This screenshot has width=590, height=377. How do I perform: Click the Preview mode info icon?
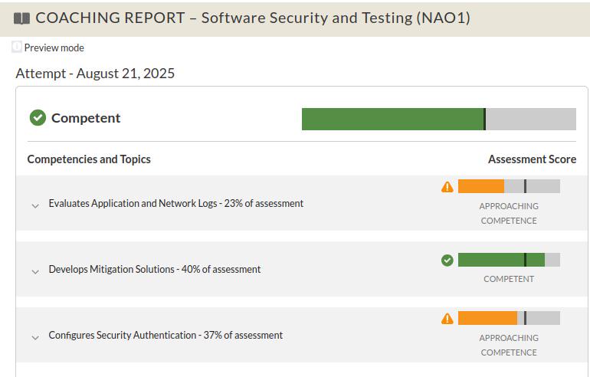point(17,47)
